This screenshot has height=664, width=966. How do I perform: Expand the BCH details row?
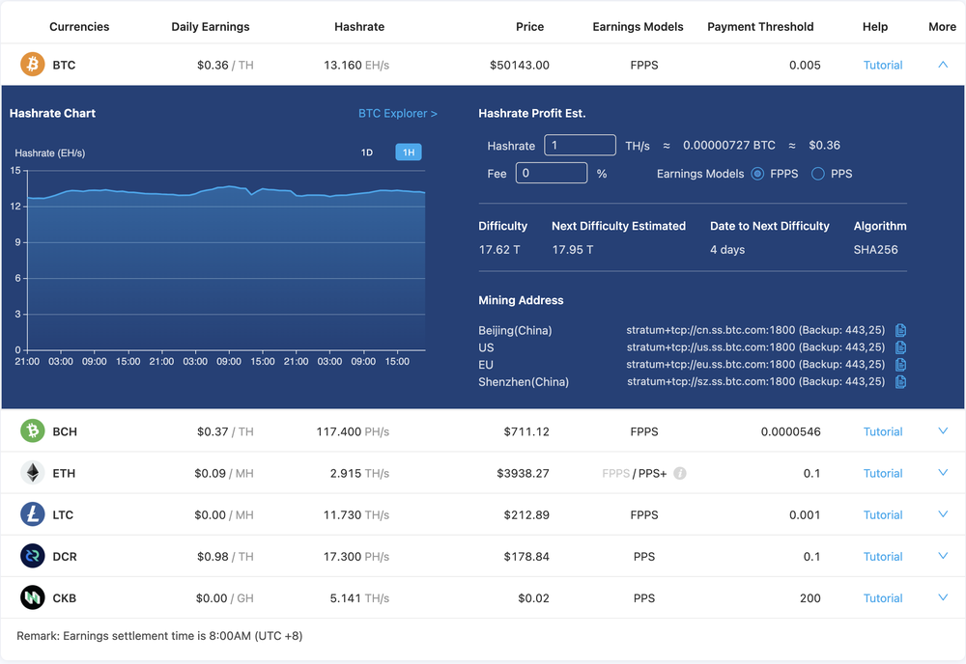click(942, 430)
